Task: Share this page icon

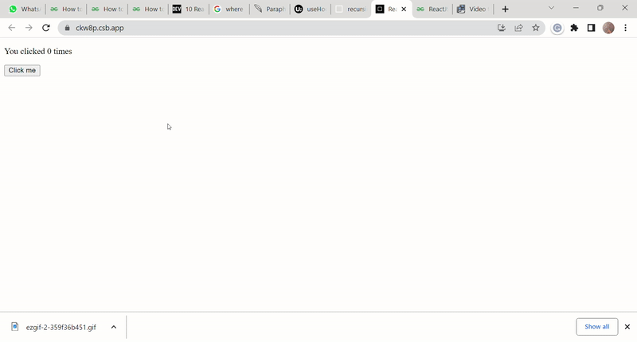Action: coord(518,28)
